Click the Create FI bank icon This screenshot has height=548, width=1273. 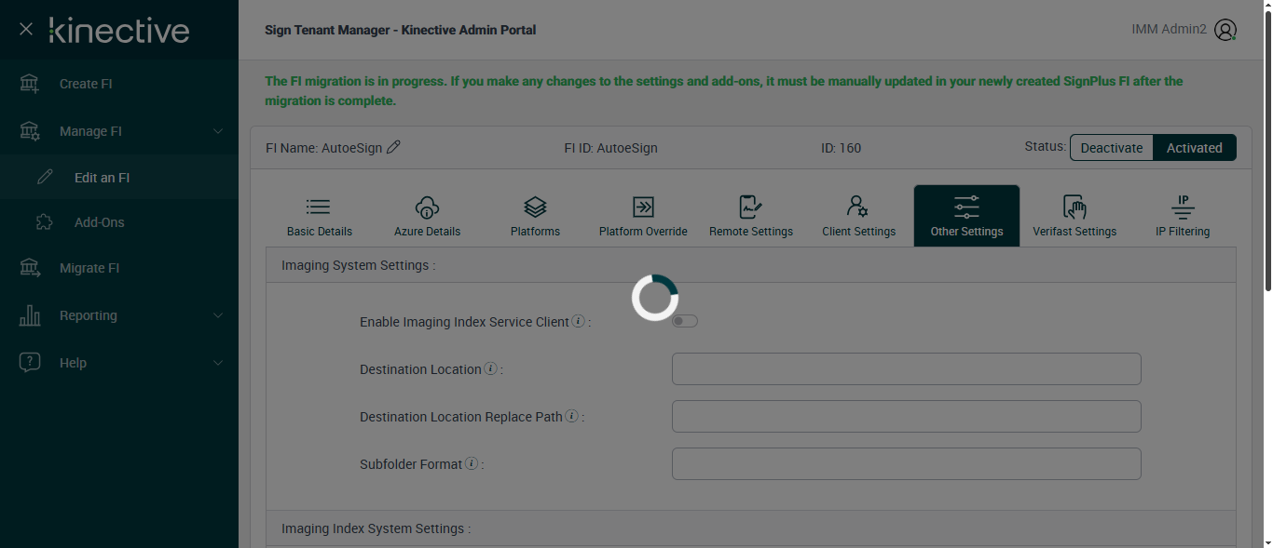tap(30, 84)
